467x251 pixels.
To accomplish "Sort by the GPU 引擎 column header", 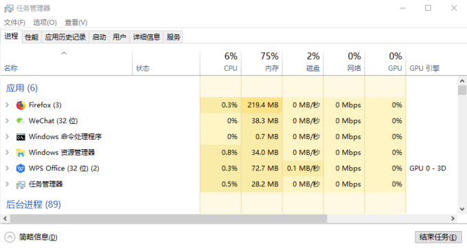I will (424, 68).
